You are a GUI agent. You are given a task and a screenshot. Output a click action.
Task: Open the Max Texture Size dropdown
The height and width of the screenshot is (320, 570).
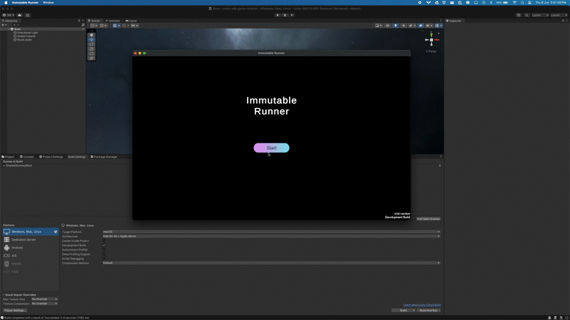coord(45,299)
